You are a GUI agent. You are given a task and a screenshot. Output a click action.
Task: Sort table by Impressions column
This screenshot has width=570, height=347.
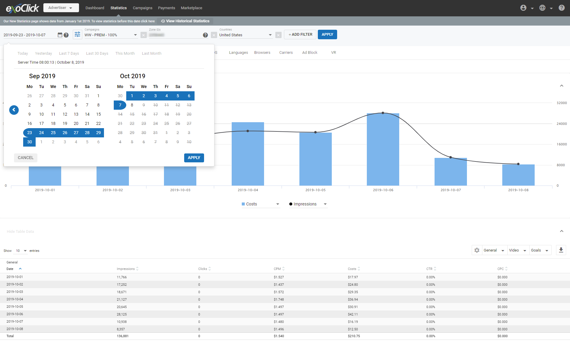point(127,269)
